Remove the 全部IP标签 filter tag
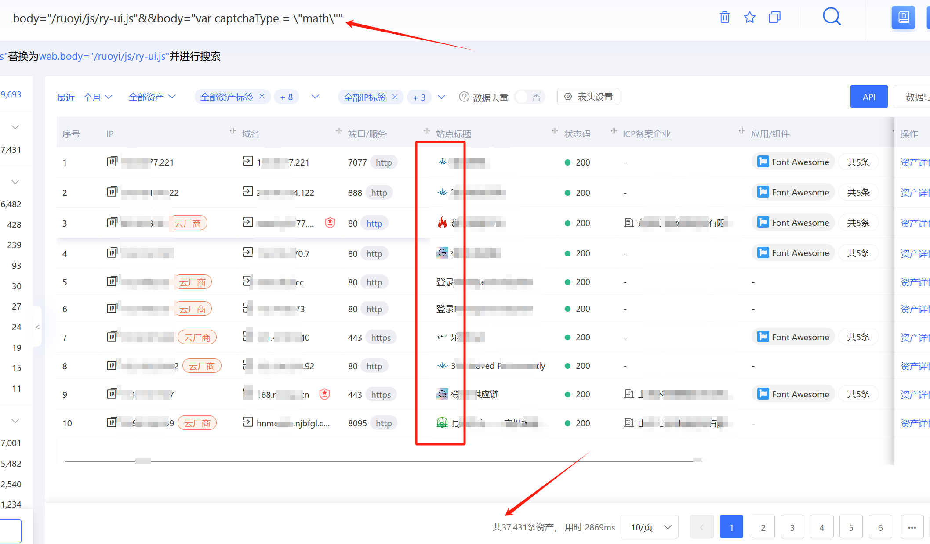Image resolution: width=930 pixels, height=544 pixels. 395,97
